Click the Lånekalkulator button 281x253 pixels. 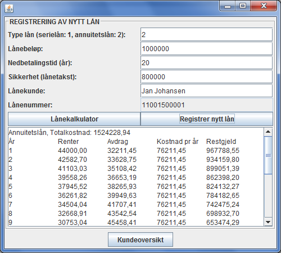(x=74, y=119)
